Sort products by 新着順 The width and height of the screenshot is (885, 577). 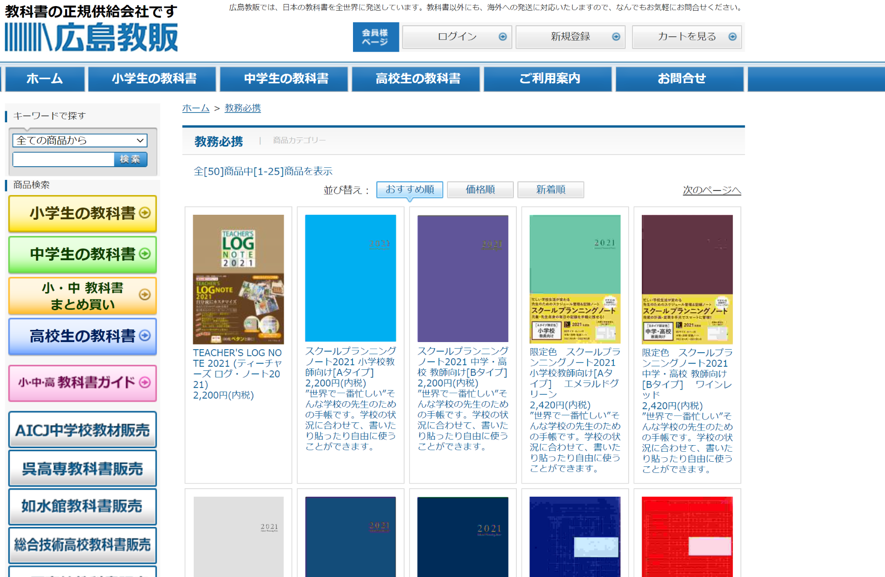click(551, 189)
